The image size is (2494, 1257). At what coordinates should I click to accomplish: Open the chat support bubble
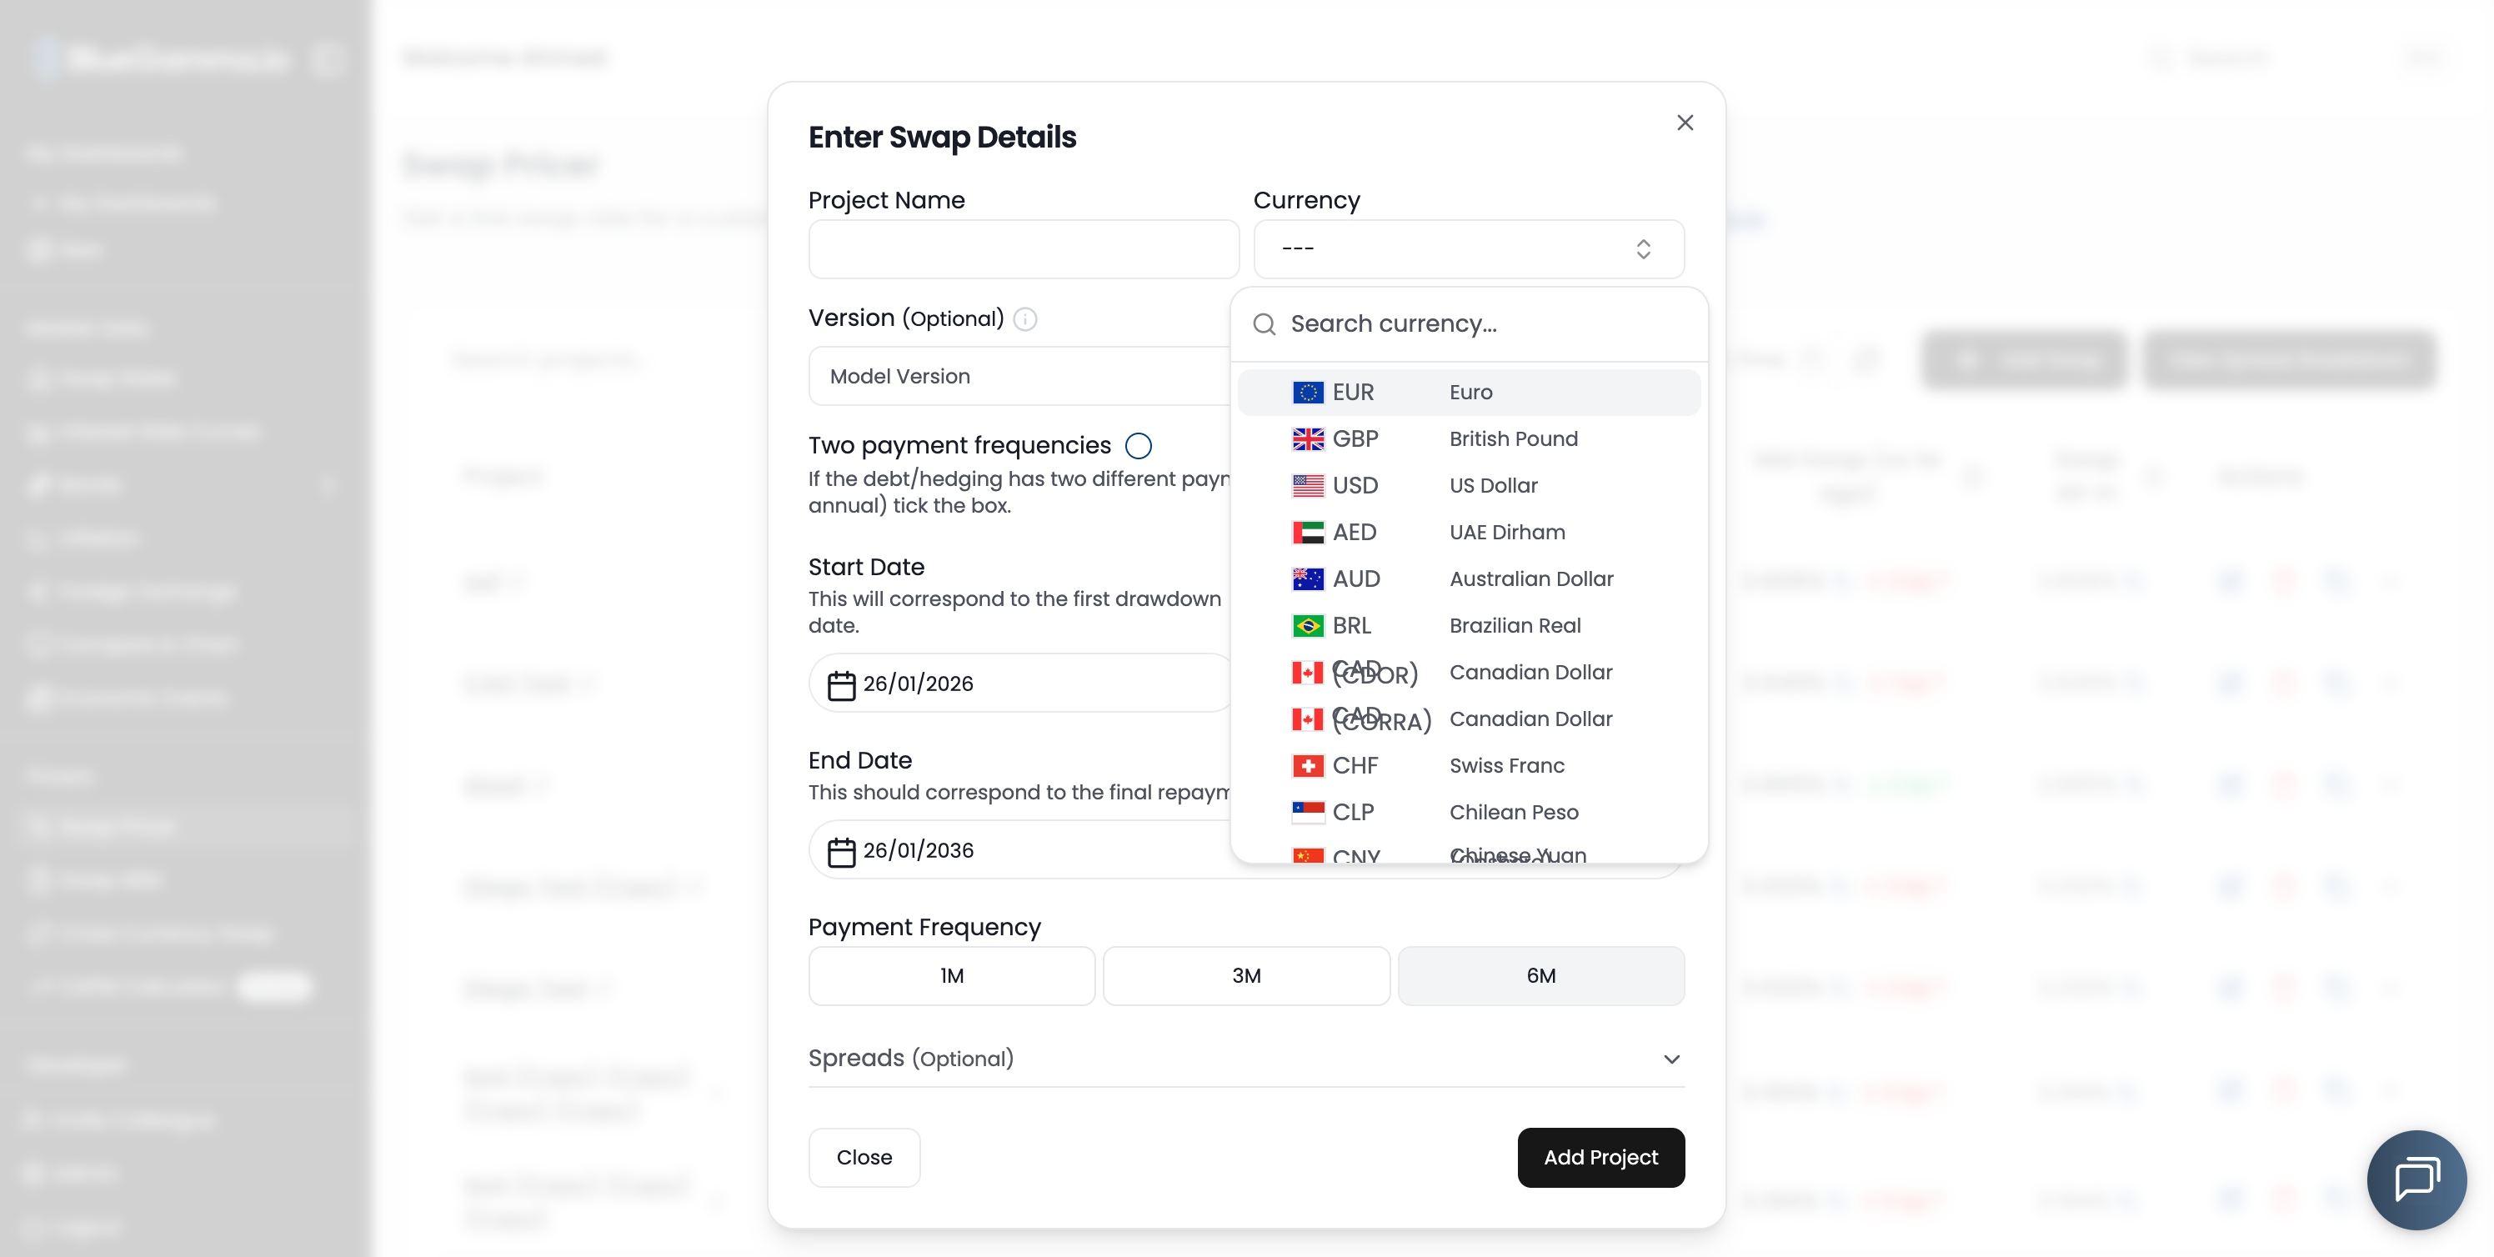tap(2416, 1179)
